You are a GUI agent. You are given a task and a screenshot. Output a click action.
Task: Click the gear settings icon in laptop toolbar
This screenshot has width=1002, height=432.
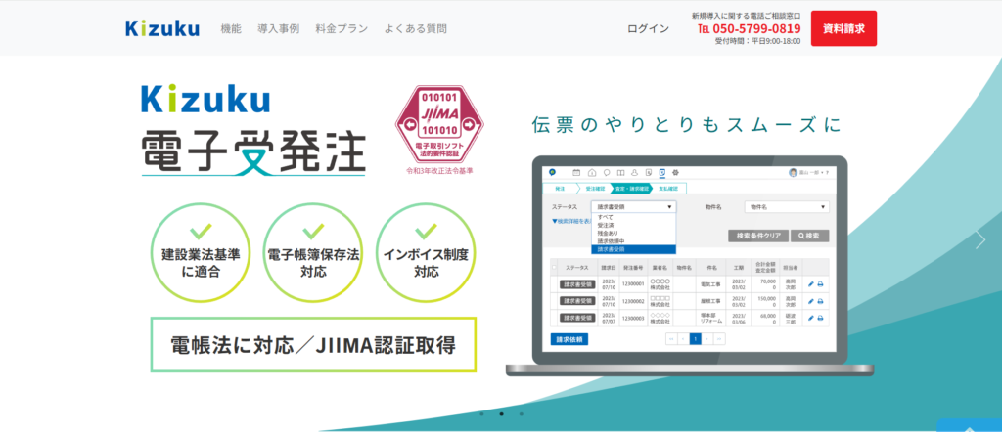(675, 172)
